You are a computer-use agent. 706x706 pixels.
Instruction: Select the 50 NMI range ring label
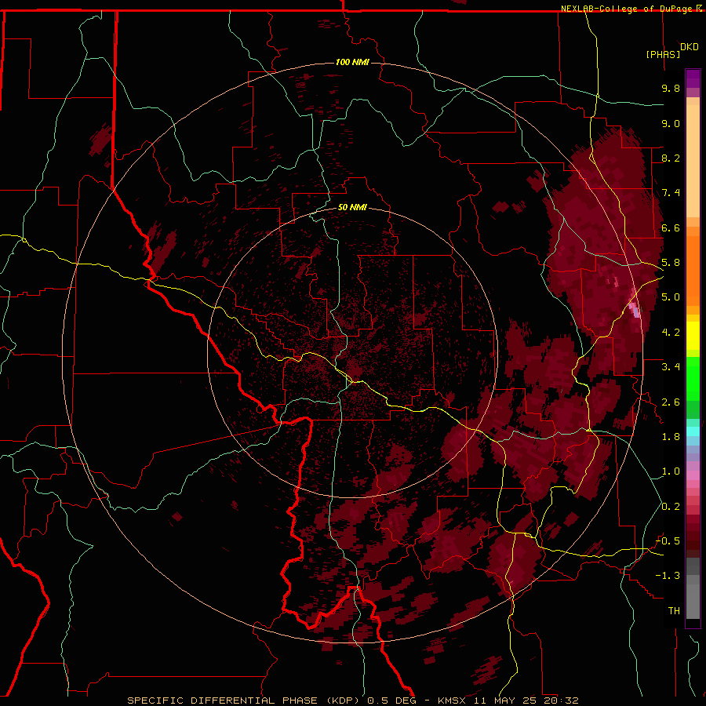352,207
